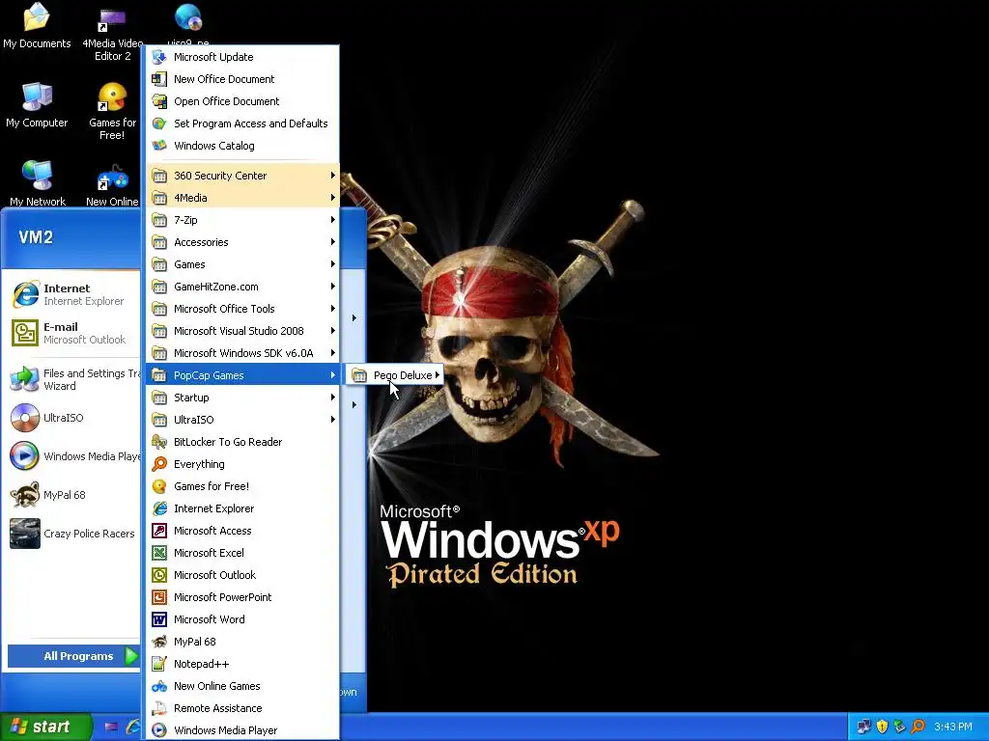The width and height of the screenshot is (989, 741).
Task: Click Windows Media Player icon in All Programs
Action: (x=159, y=730)
